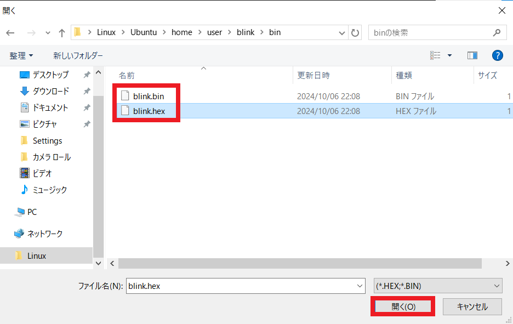Viewport: 513px width, 324px height.
Task: Open help with question mark icon
Action: point(497,55)
